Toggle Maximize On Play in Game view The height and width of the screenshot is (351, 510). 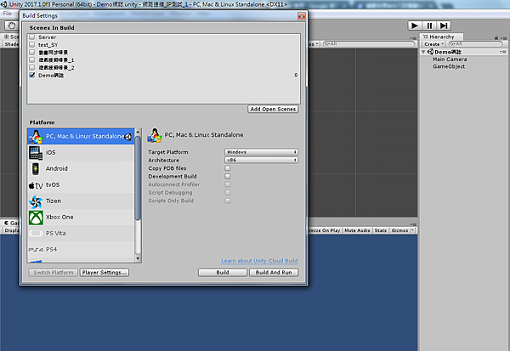[x=324, y=230]
